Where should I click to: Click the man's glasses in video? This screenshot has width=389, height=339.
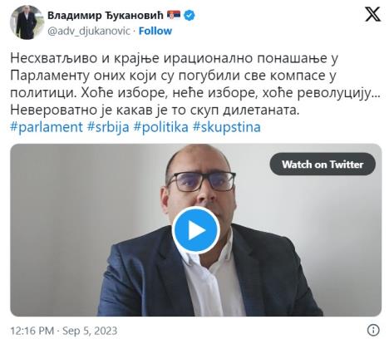click(x=201, y=181)
